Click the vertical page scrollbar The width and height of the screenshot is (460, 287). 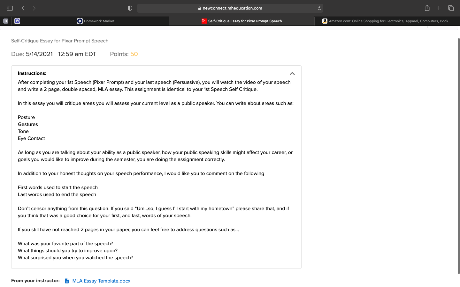pos(459,156)
